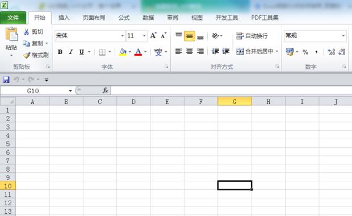
Task: Save workbook via floppy disk icon
Action: 6,80
